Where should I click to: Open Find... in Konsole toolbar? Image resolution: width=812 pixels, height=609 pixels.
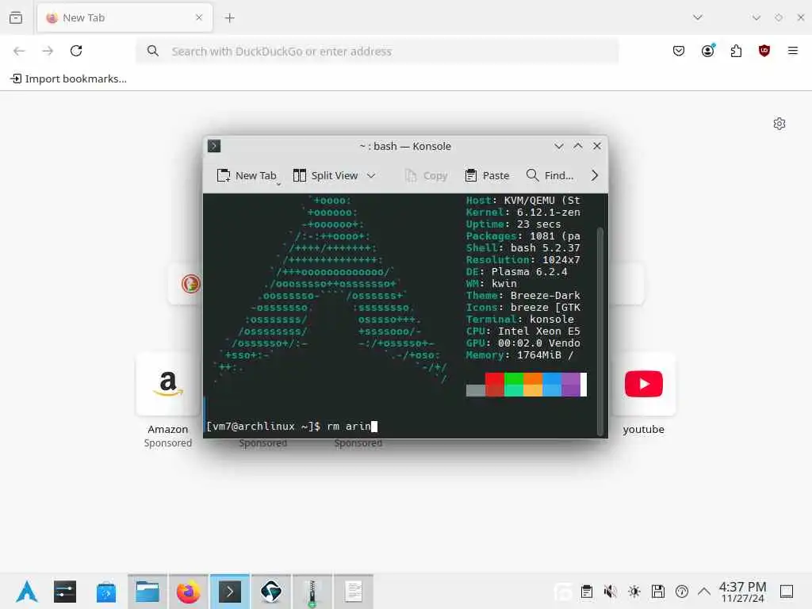pos(550,175)
